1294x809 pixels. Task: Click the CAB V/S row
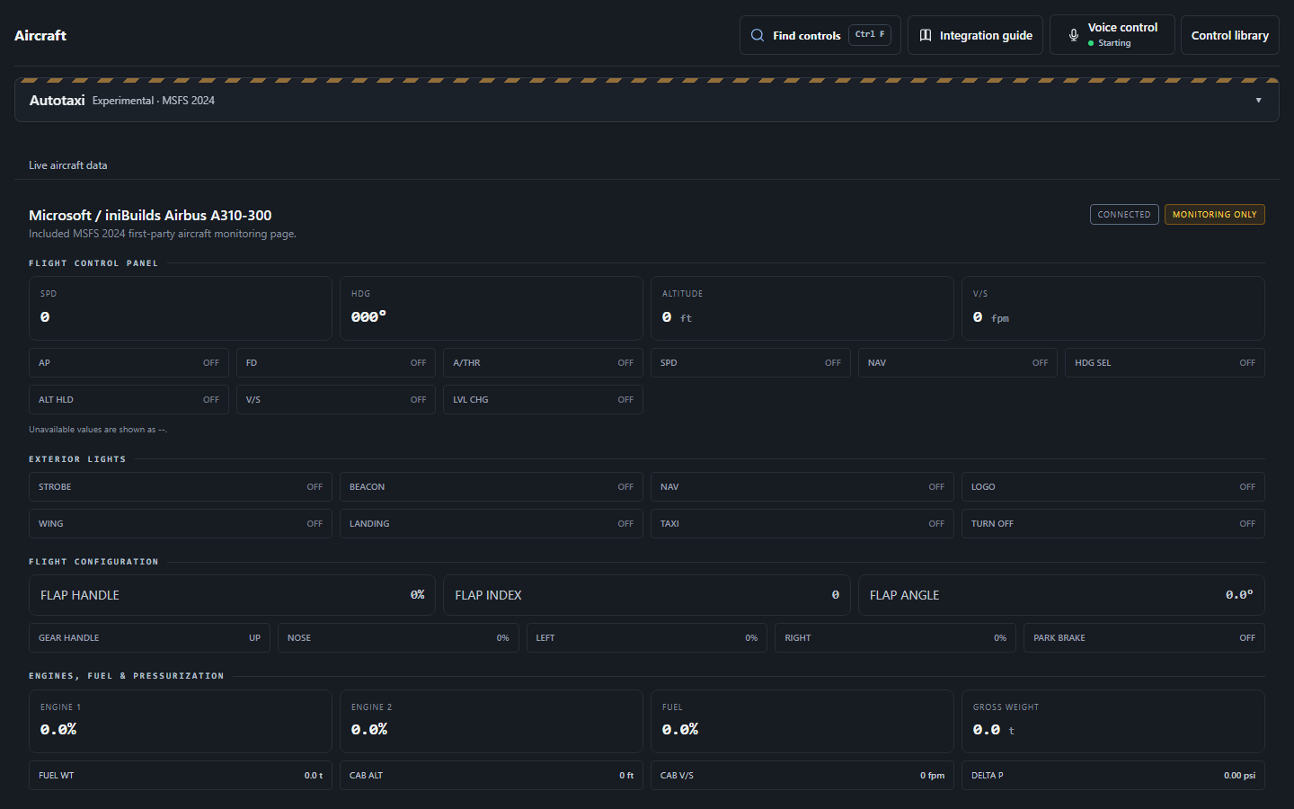[x=802, y=776]
